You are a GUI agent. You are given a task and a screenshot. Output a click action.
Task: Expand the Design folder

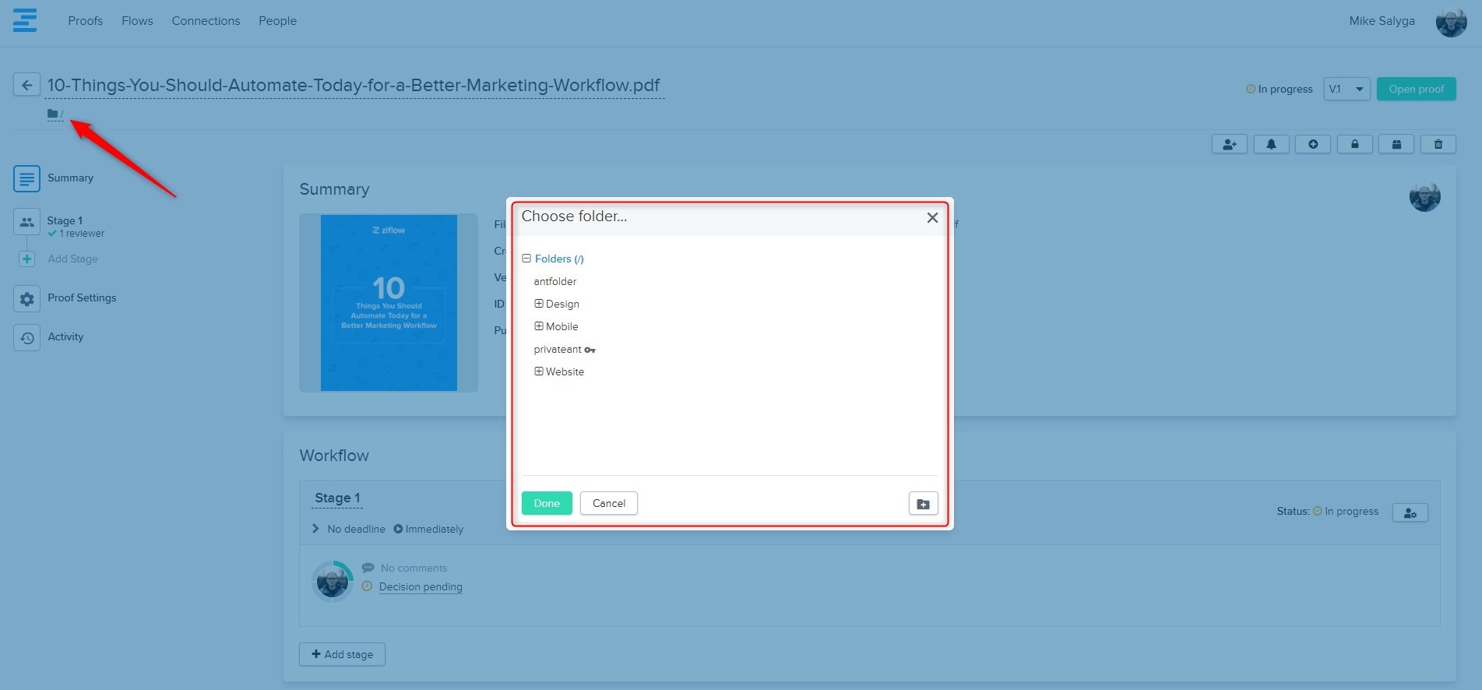pos(538,304)
